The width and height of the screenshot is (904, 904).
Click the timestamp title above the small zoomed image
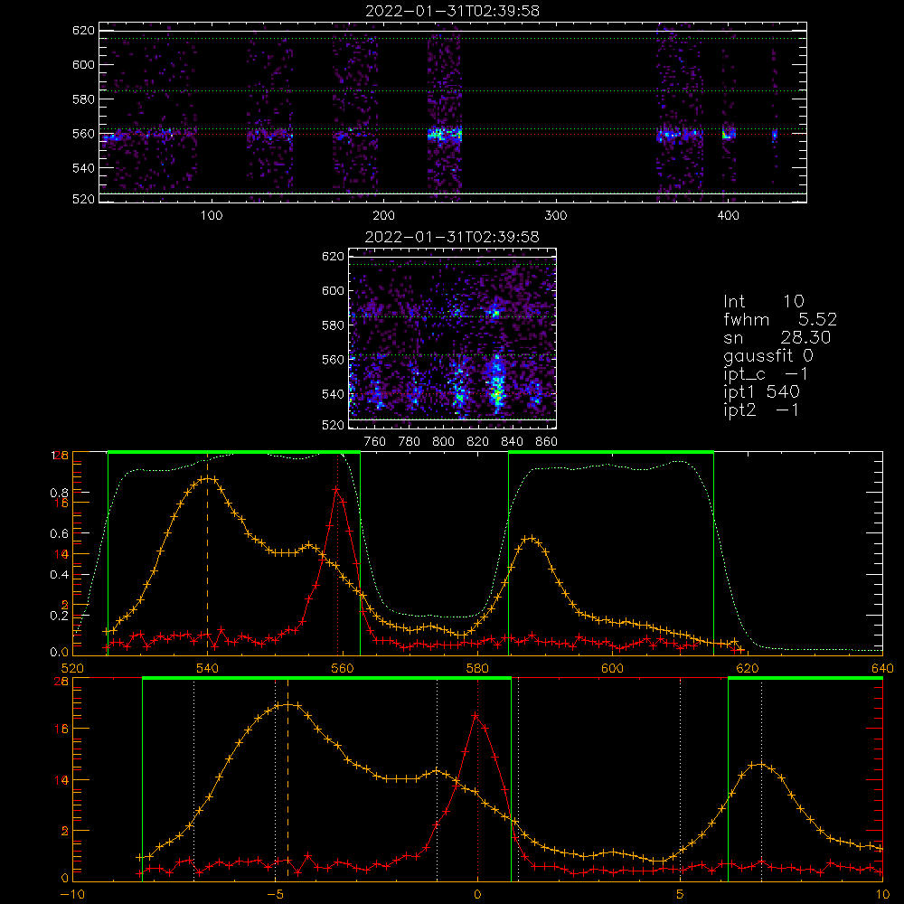click(x=453, y=237)
